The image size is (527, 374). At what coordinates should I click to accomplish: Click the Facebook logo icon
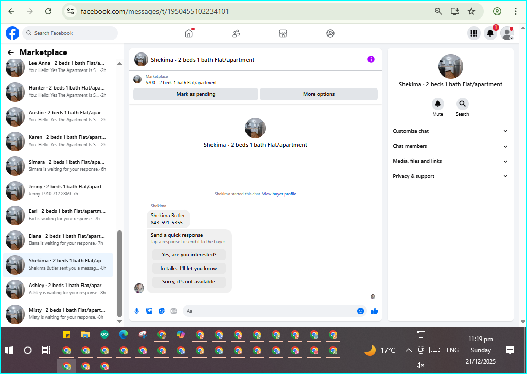pos(12,33)
